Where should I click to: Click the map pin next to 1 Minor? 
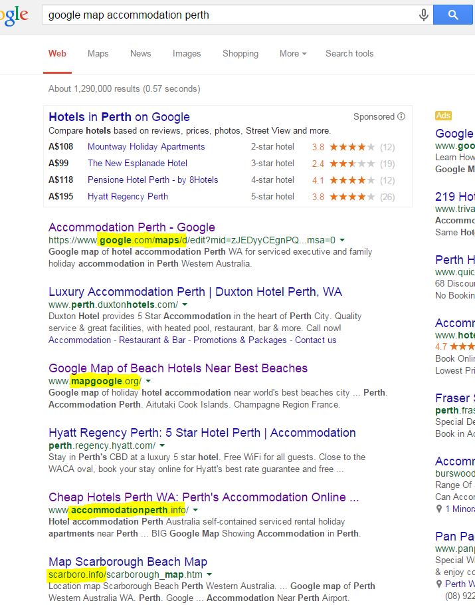[x=438, y=509]
